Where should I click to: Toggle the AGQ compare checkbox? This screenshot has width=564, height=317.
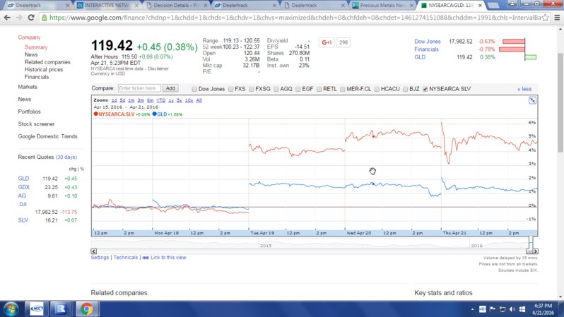[276, 89]
